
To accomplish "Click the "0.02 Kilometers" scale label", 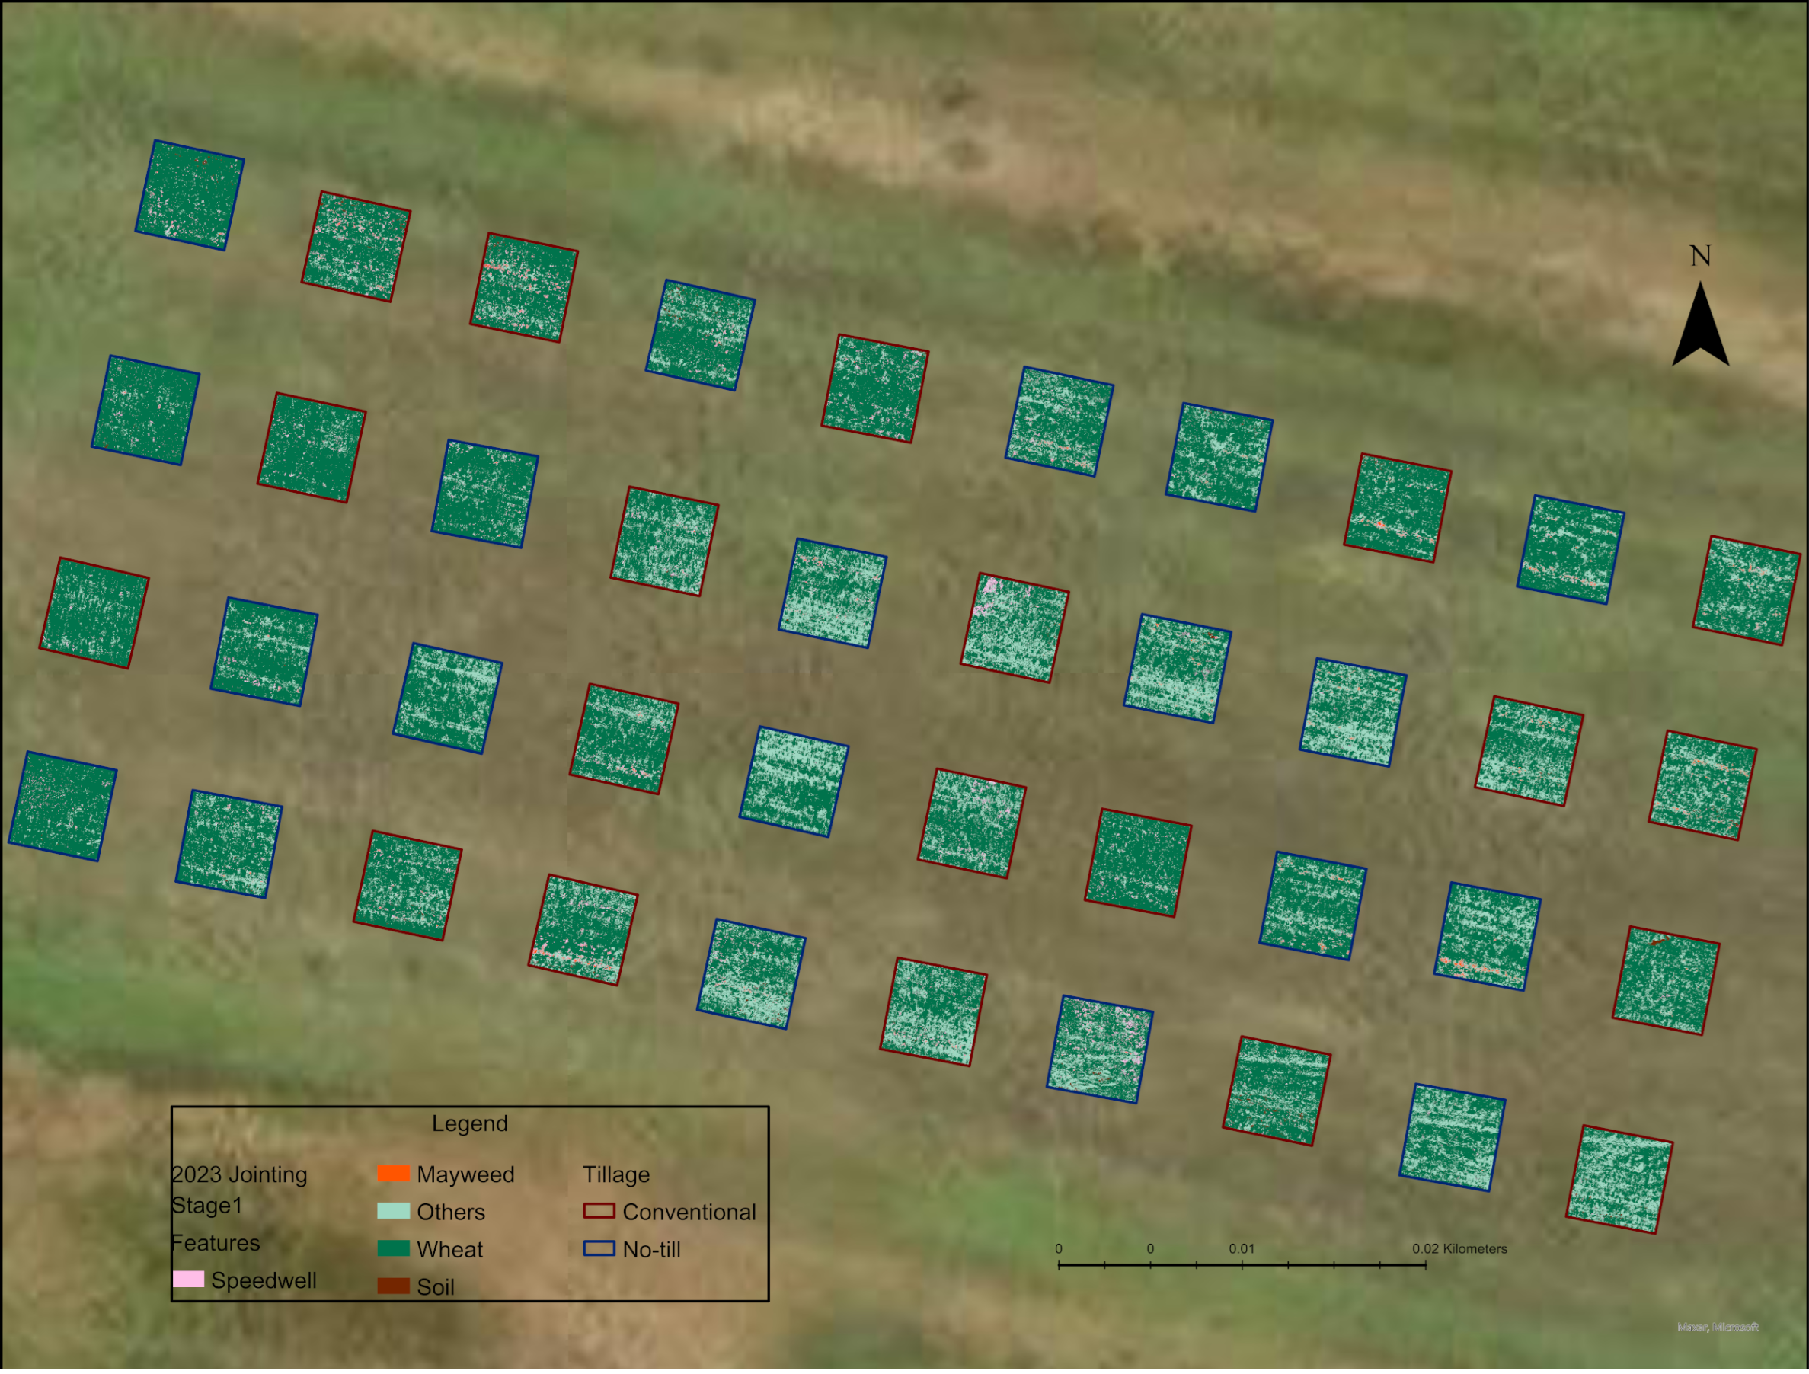I will [x=1459, y=1249].
